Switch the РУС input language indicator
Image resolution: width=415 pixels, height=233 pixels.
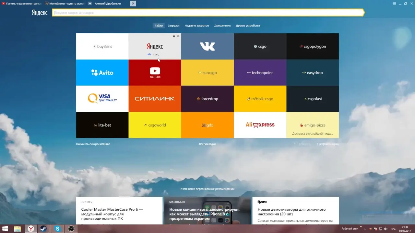tap(393, 229)
